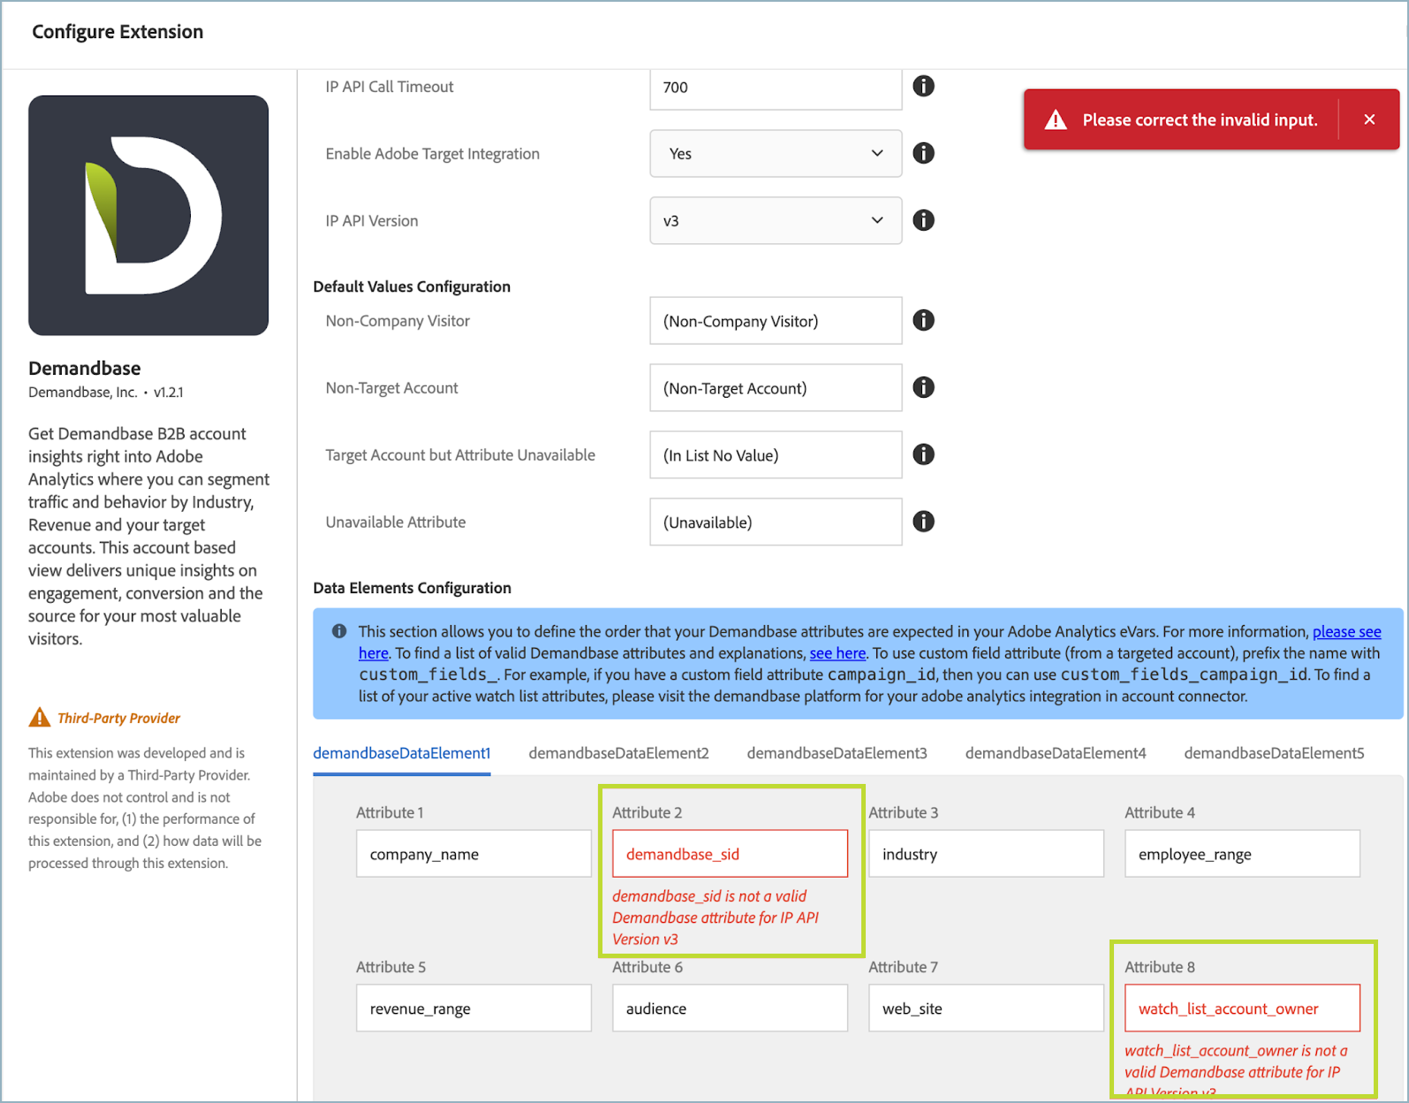Click info icon for Non-Company Visitor
The width and height of the screenshot is (1409, 1103).
click(x=923, y=320)
